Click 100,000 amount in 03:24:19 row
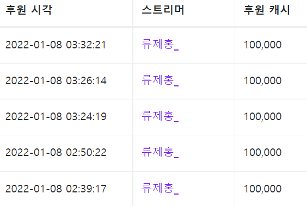Viewport: 307px width, 206px height. coord(262,117)
